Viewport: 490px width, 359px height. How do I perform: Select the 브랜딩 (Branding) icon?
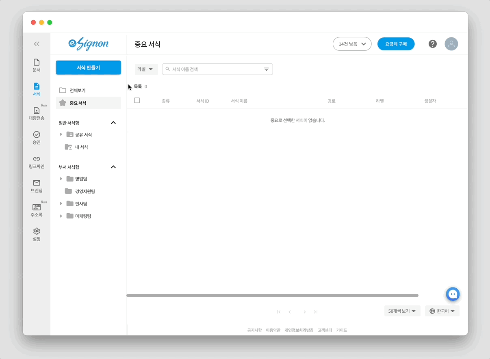[x=37, y=186]
